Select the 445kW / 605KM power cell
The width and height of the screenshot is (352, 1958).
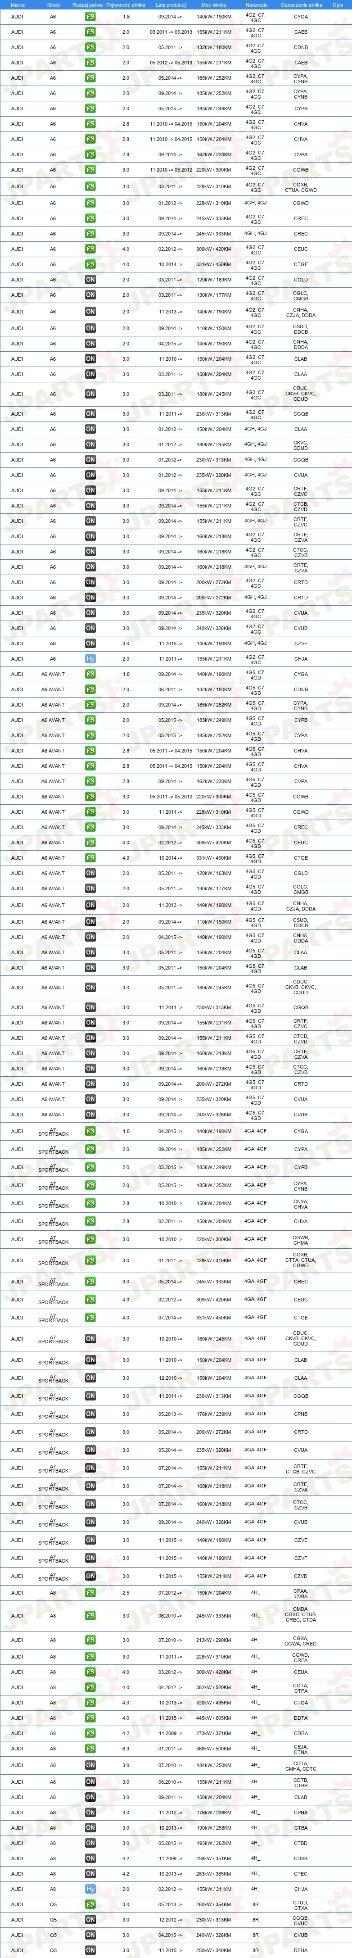[x=214, y=1718]
